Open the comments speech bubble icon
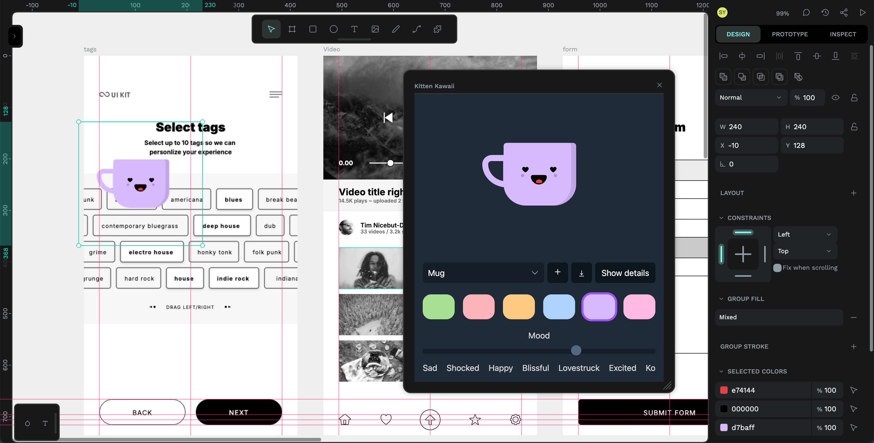The width and height of the screenshot is (874, 443). click(806, 12)
